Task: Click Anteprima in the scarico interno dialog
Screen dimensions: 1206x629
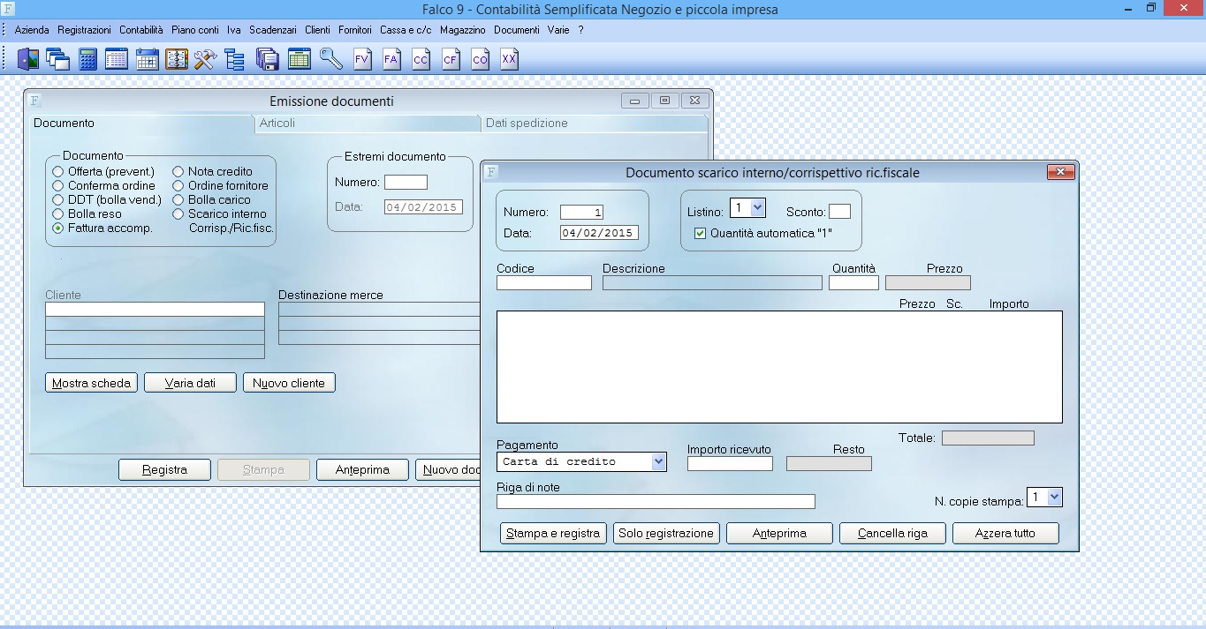Action: [779, 534]
